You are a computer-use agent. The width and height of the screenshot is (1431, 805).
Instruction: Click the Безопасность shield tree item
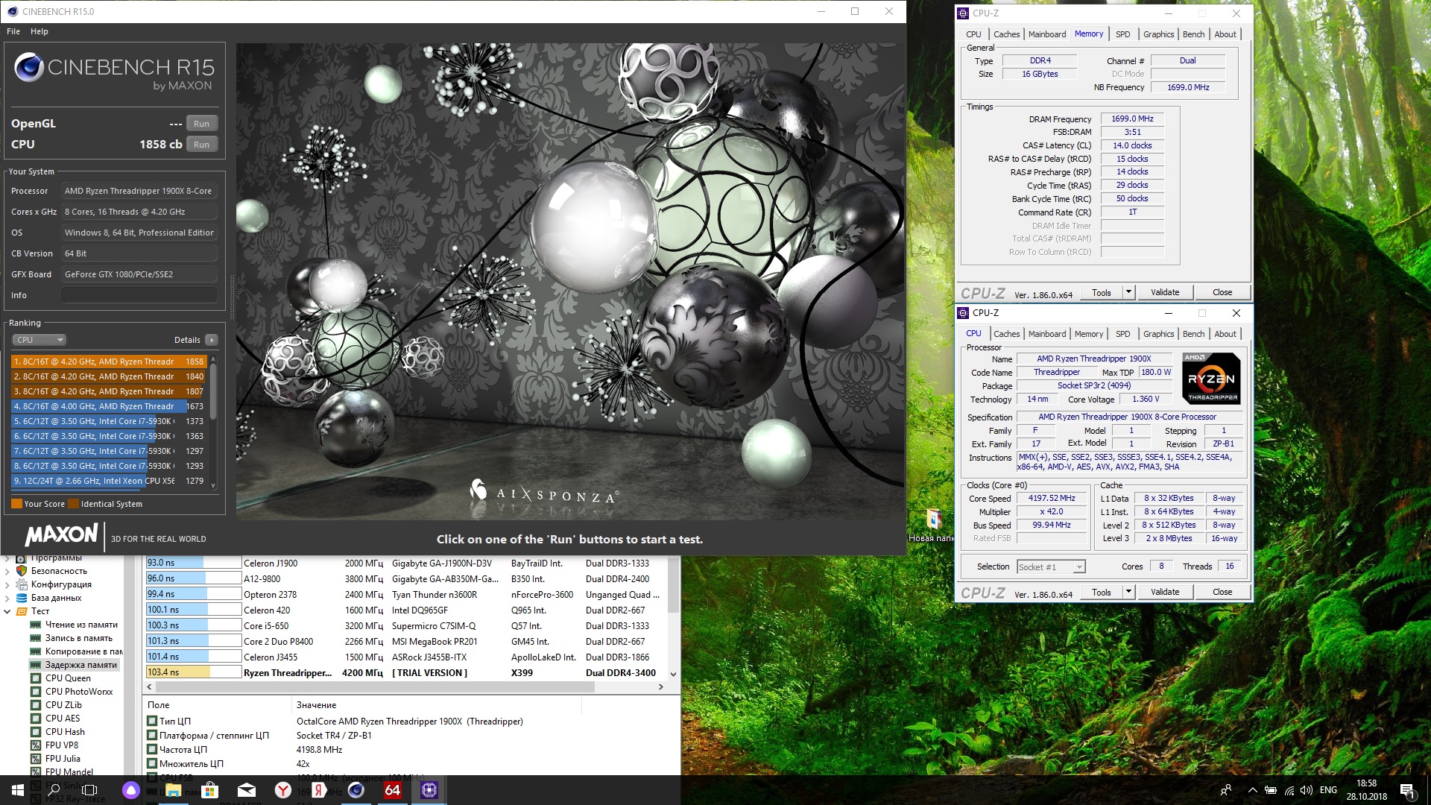[59, 571]
